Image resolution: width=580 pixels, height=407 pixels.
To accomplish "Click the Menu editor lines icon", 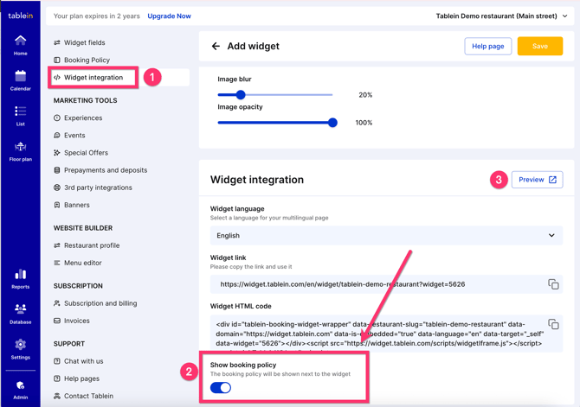I will pos(56,263).
